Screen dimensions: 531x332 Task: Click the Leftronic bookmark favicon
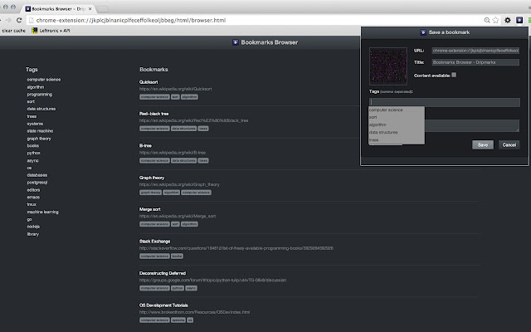35,30
